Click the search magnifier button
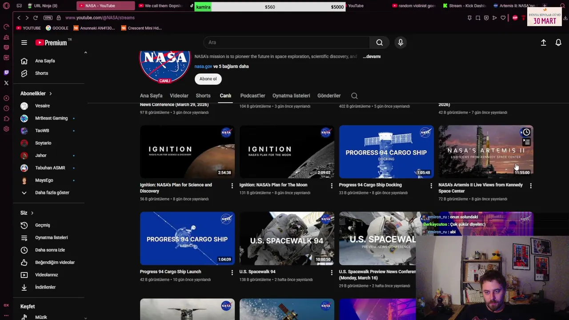The height and width of the screenshot is (320, 569). (x=379, y=42)
